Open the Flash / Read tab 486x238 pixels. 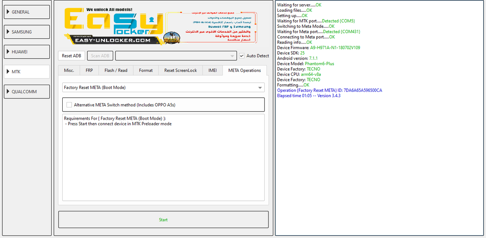(116, 70)
